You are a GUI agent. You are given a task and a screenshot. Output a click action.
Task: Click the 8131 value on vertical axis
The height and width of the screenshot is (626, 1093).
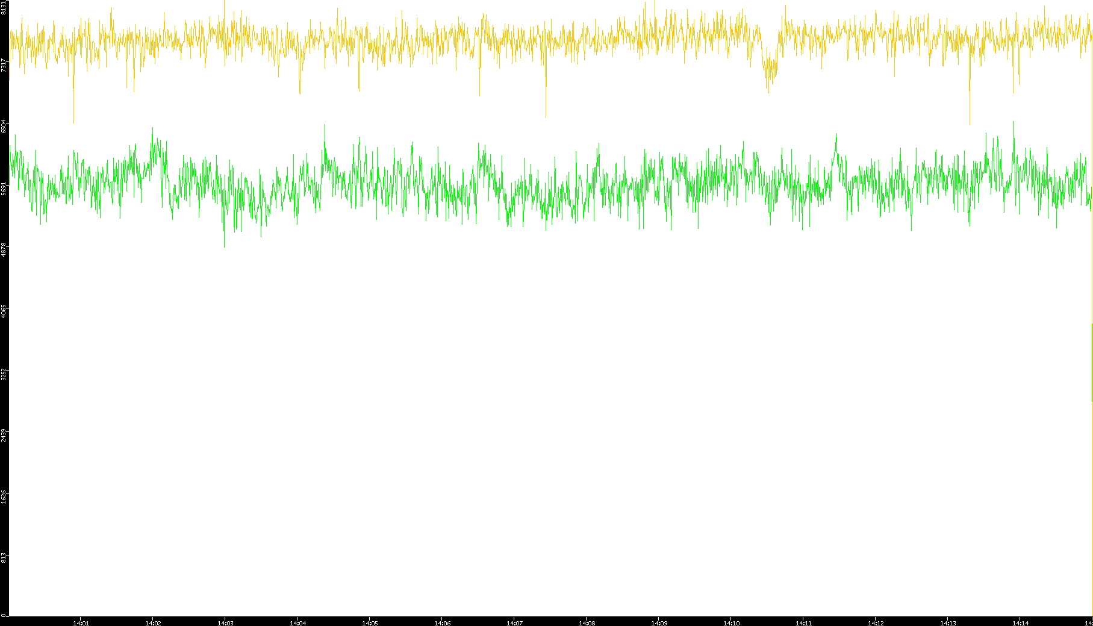[4, 7]
